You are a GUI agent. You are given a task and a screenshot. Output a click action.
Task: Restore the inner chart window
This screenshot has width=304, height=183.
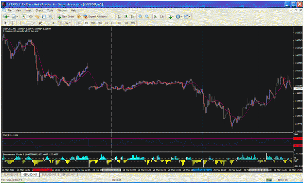point(296,10)
